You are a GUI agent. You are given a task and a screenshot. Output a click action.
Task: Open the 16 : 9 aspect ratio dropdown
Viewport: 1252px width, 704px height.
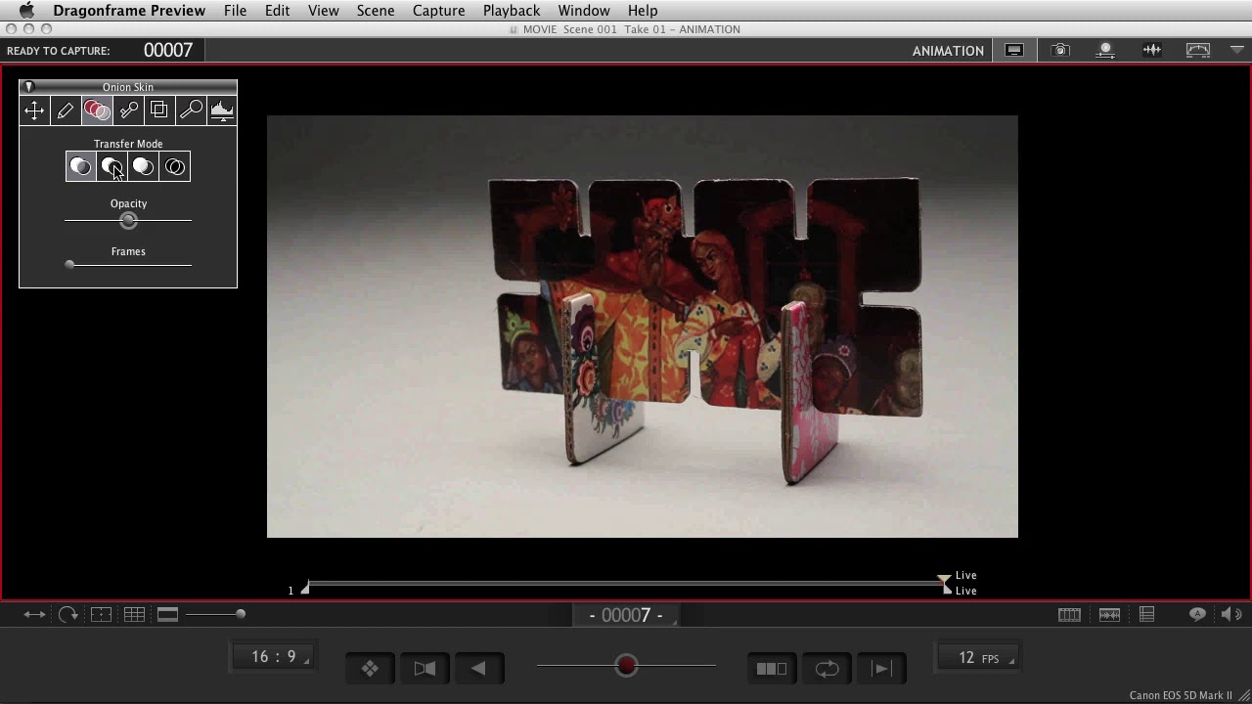[274, 657]
